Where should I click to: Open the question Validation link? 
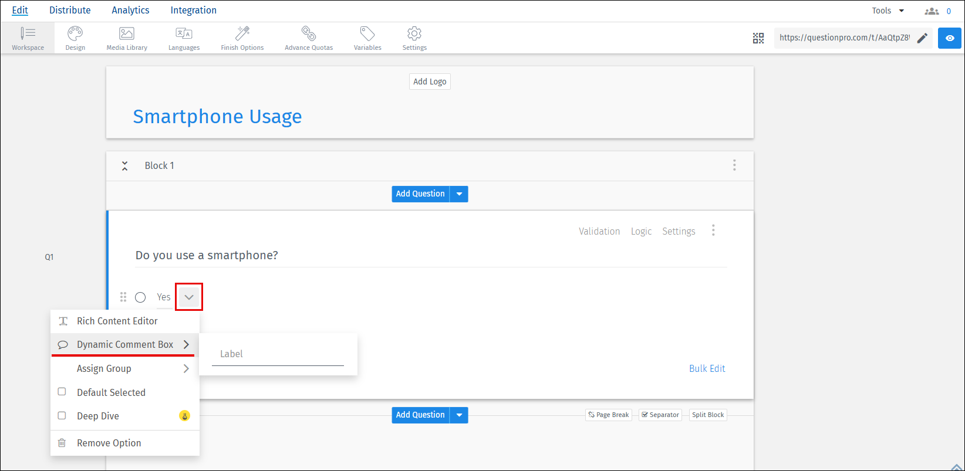tap(599, 231)
